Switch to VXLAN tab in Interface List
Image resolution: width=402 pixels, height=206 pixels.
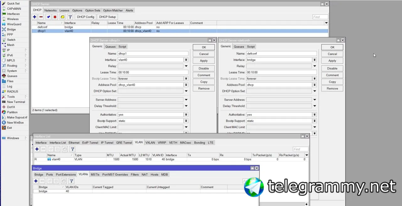150,143
